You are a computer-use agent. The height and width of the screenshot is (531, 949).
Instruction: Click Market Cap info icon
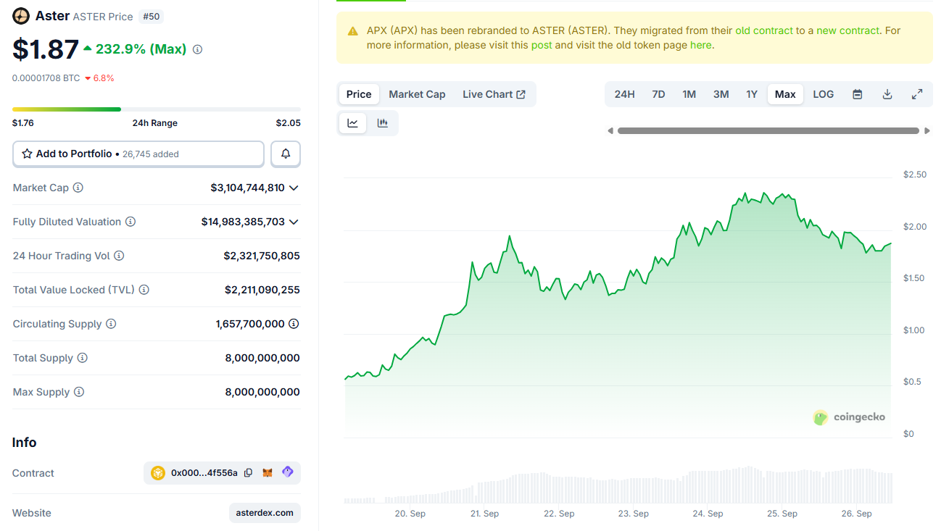point(78,188)
